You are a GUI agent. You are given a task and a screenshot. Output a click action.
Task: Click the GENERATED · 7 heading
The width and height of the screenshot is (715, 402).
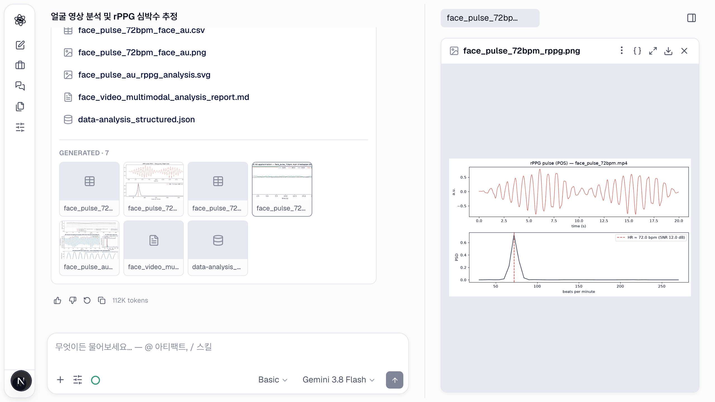84,153
